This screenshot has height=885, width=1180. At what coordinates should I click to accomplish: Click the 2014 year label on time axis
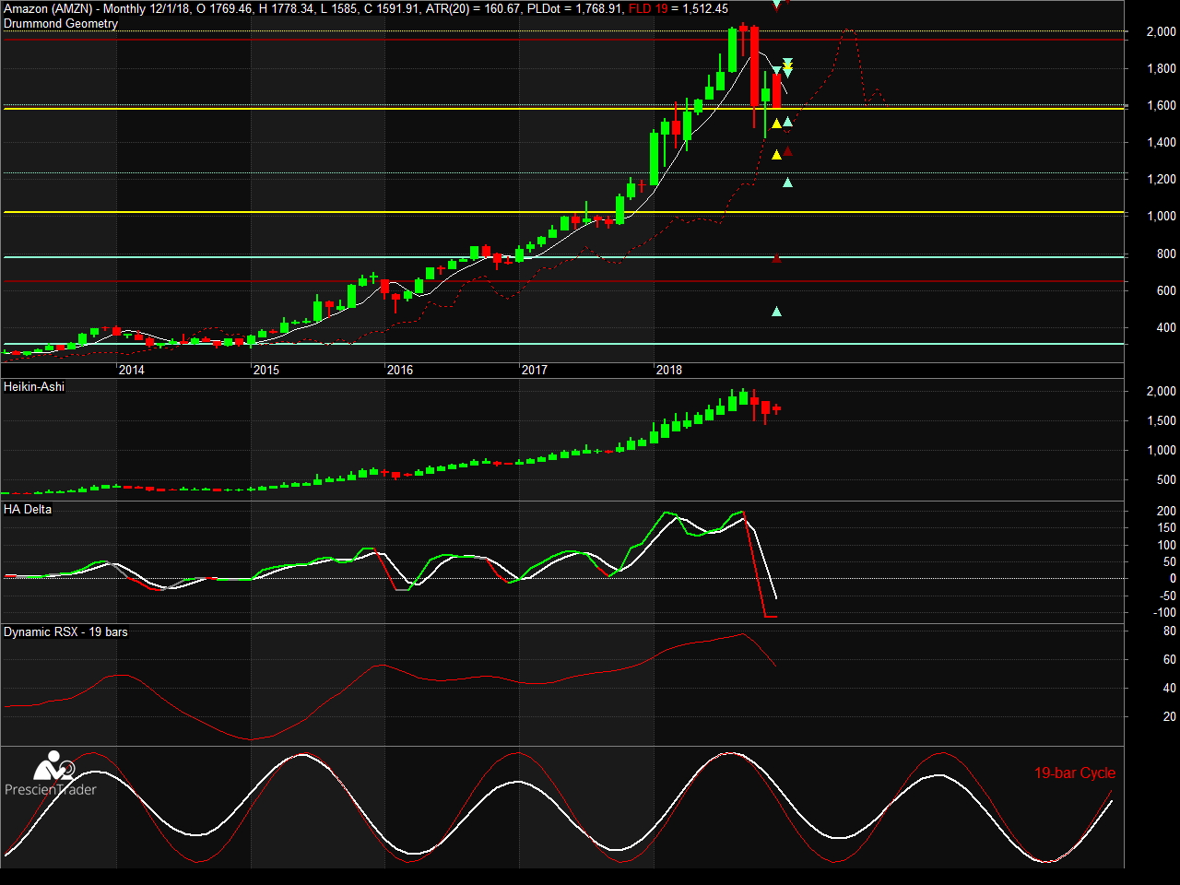pyautogui.click(x=132, y=370)
